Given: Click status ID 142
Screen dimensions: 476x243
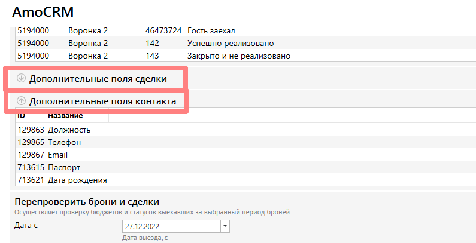Looking at the screenshot, I should click(x=152, y=43).
